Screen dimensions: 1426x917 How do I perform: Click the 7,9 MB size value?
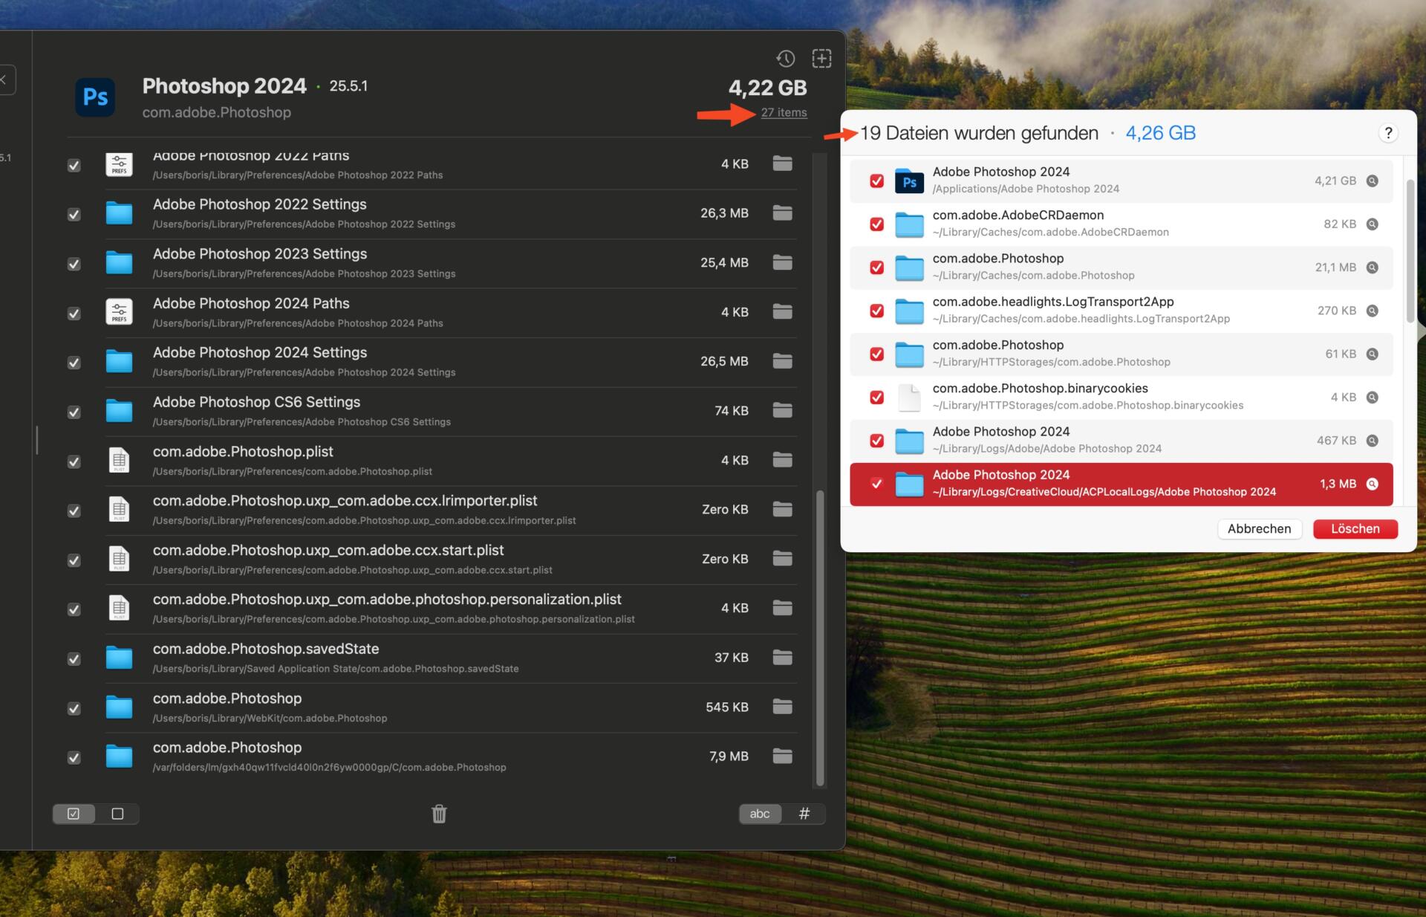click(729, 756)
